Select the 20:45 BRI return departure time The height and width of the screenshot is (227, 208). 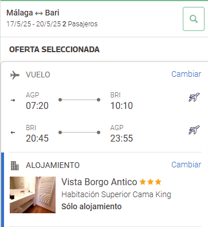click(37, 138)
